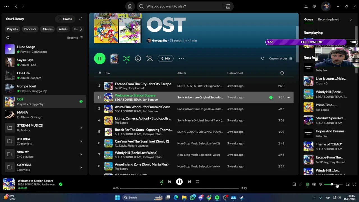The image size is (359, 202).
Task: Open Recents sort dropdown
Action: (75, 38)
